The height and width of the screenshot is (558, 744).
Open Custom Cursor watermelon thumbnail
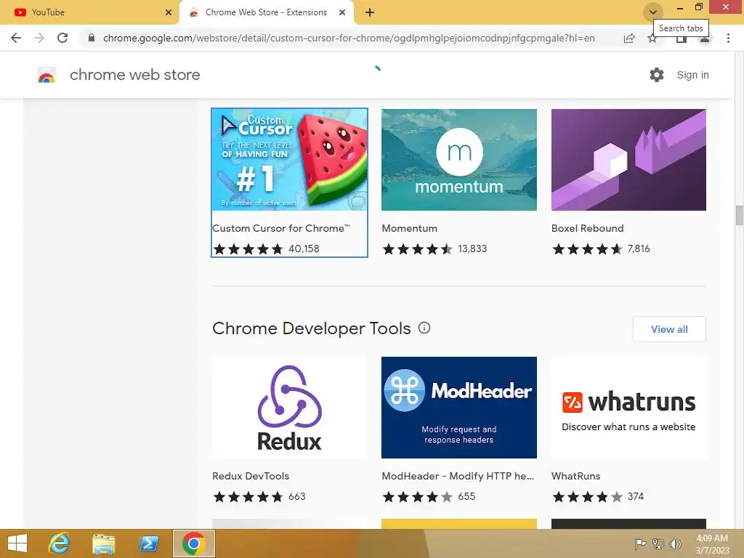click(x=289, y=159)
